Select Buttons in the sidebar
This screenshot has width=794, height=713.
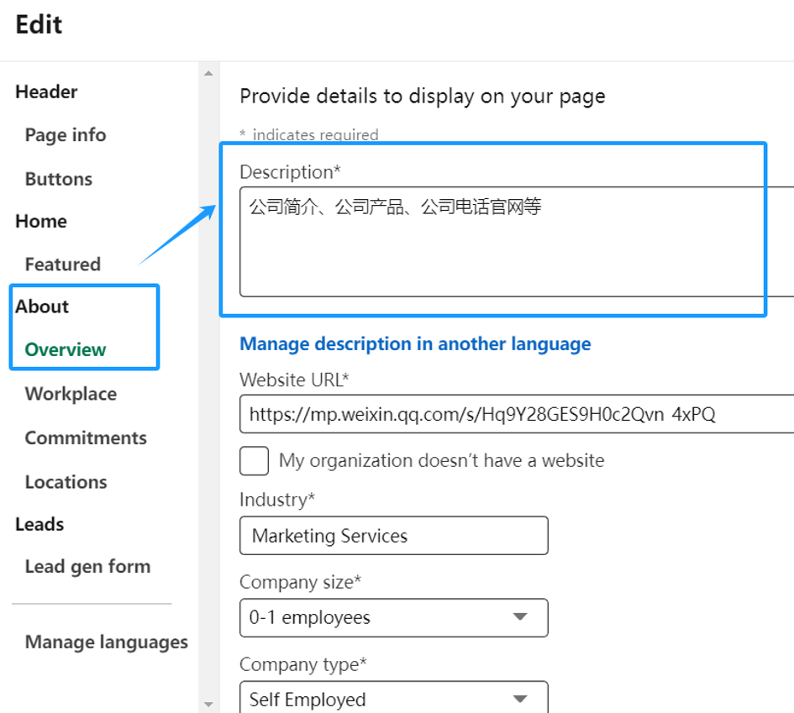coord(59,179)
